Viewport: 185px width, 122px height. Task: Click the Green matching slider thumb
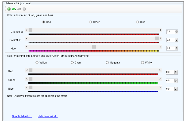pyautogui.click(x=31, y=79)
